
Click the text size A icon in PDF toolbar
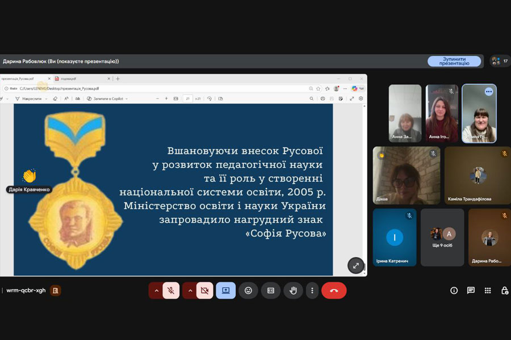pos(66,99)
